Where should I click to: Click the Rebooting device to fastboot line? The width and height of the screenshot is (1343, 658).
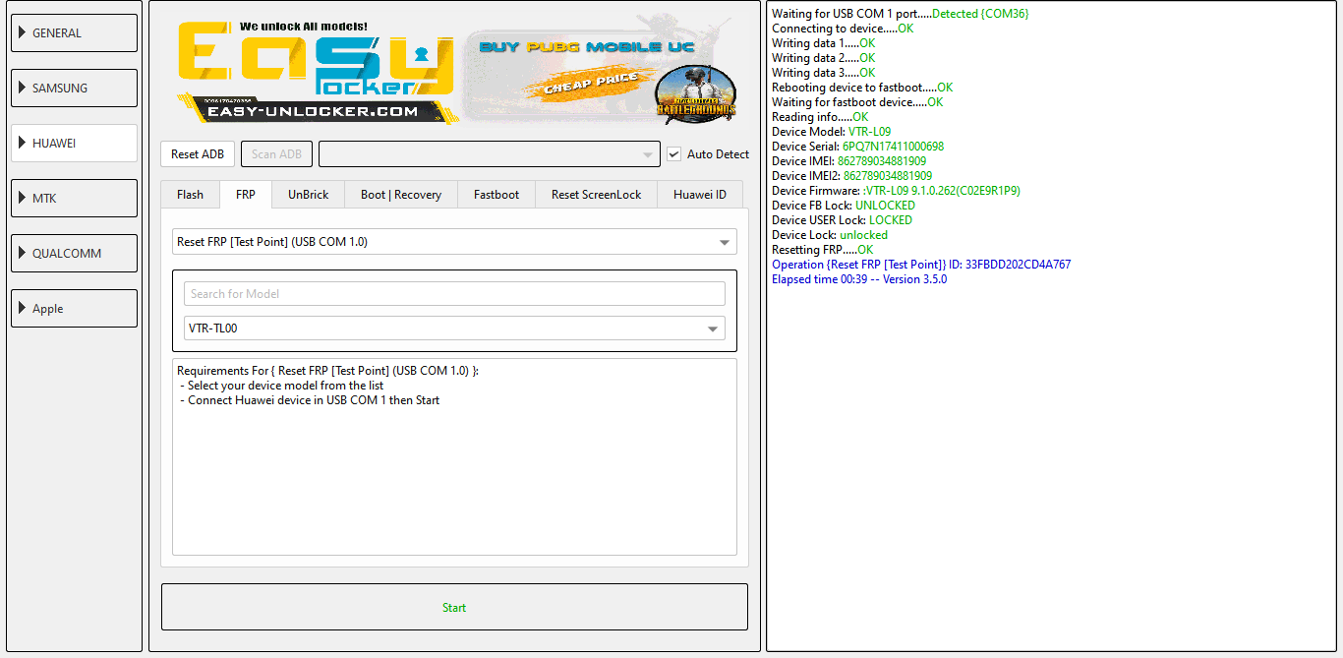[862, 88]
